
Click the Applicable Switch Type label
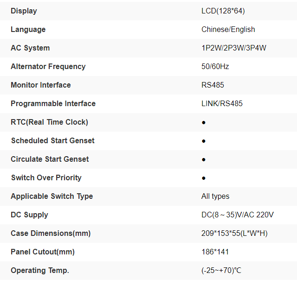tap(52, 196)
